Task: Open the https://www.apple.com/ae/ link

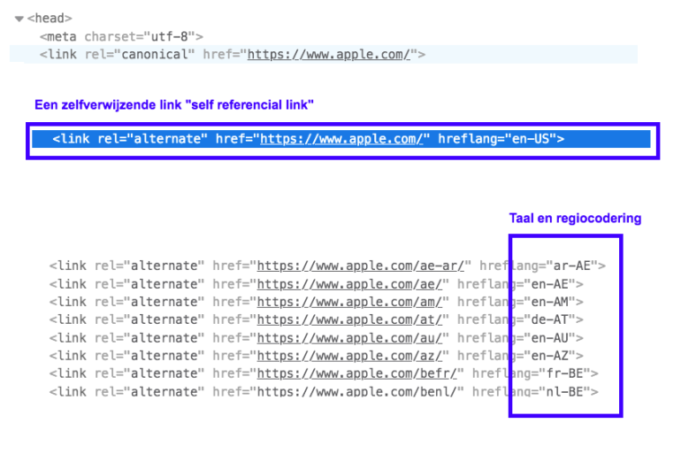Action: point(349,284)
